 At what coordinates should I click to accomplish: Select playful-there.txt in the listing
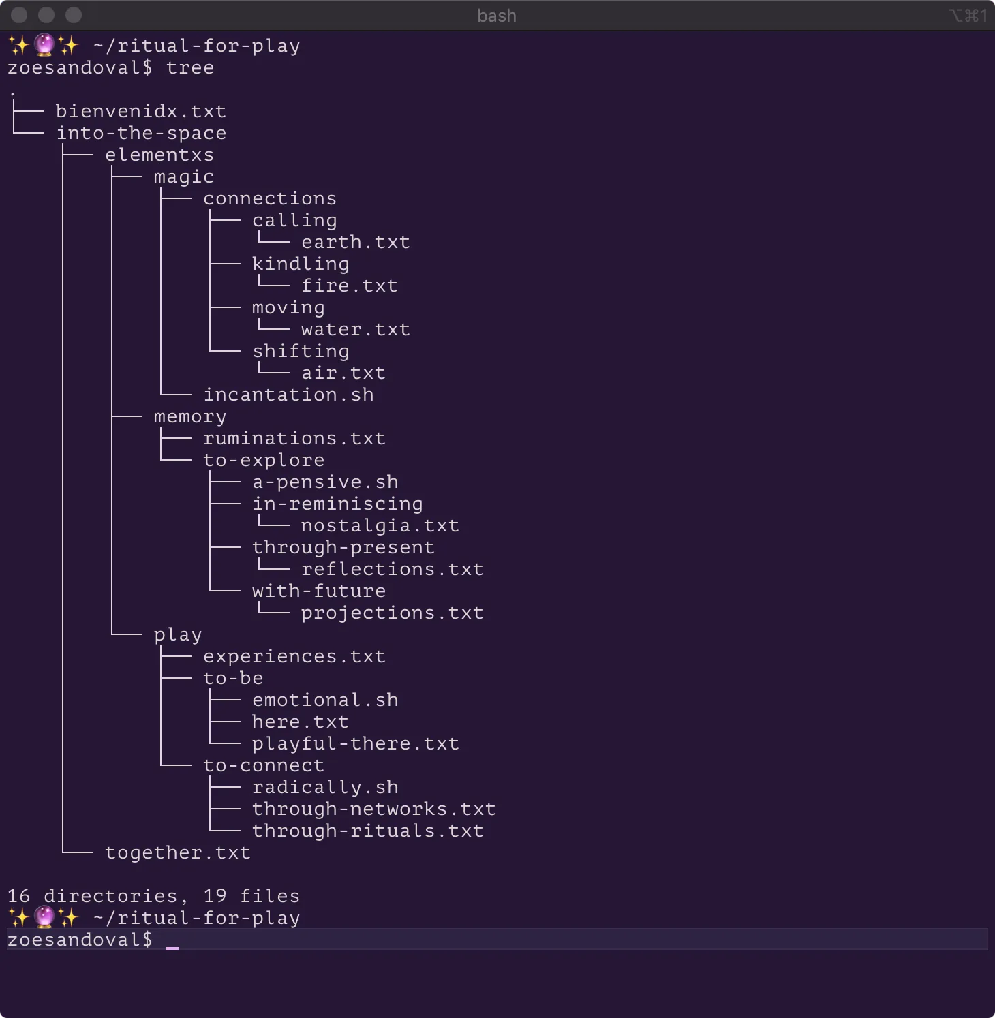[x=356, y=744]
